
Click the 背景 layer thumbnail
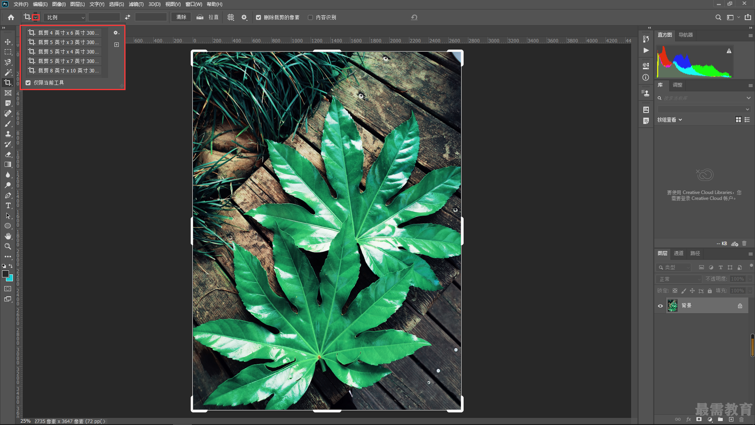point(672,306)
